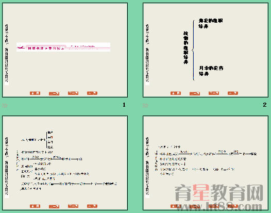Click the pink title banner on slide 1
This screenshot has height=213, width=271.
63,47
